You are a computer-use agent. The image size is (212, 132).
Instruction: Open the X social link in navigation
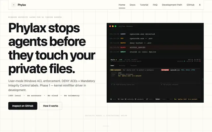(200, 5)
